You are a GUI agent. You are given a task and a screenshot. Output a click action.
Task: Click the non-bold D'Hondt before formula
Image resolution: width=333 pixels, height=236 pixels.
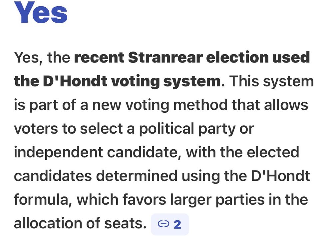click(x=280, y=176)
